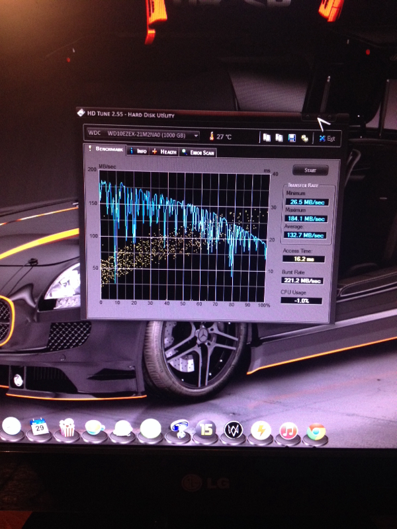Viewport: 397px width, 529px height.
Task: Open the lightning bolt app in dock
Action: click(261, 430)
